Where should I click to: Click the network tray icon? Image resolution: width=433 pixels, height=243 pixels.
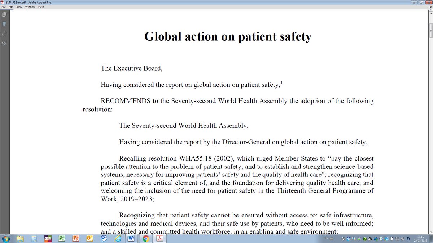[397, 239]
